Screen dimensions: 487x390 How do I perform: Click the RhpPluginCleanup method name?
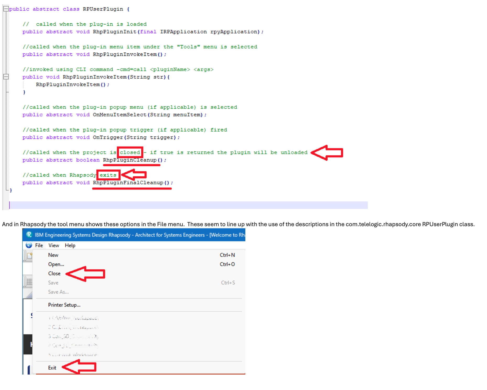[x=130, y=160]
